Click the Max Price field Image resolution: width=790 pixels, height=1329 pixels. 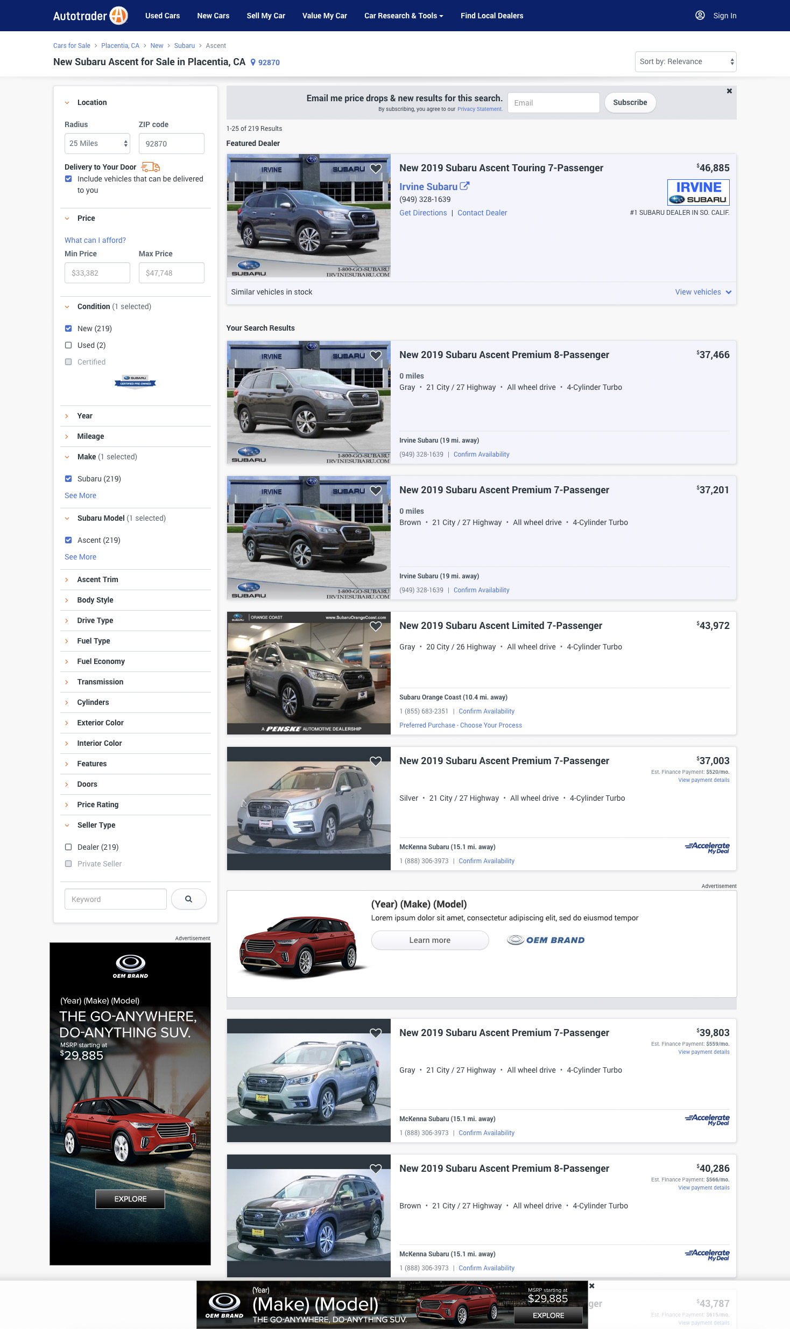(x=172, y=272)
